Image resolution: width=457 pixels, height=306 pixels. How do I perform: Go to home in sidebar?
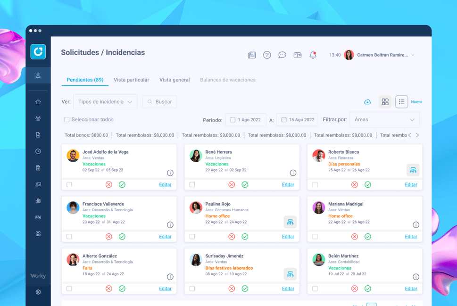(38, 102)
